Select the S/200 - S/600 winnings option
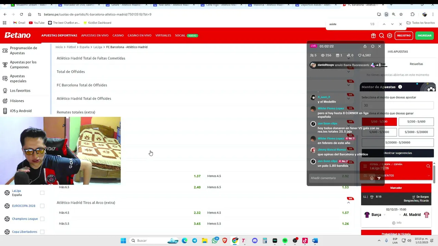 click(416, 122)
